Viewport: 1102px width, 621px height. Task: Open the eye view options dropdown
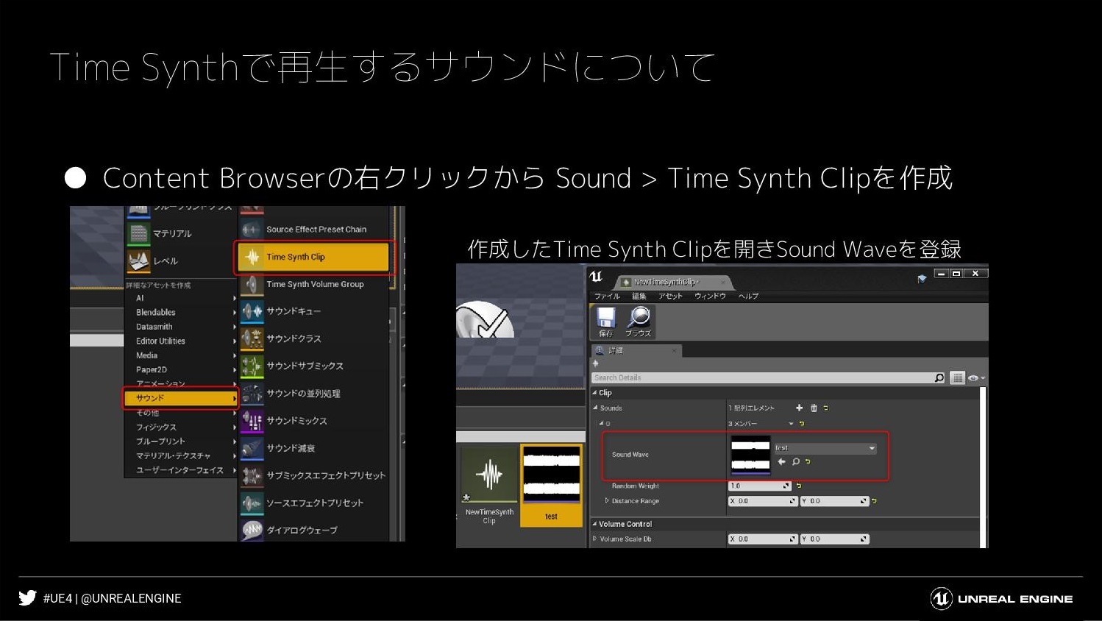976,378
